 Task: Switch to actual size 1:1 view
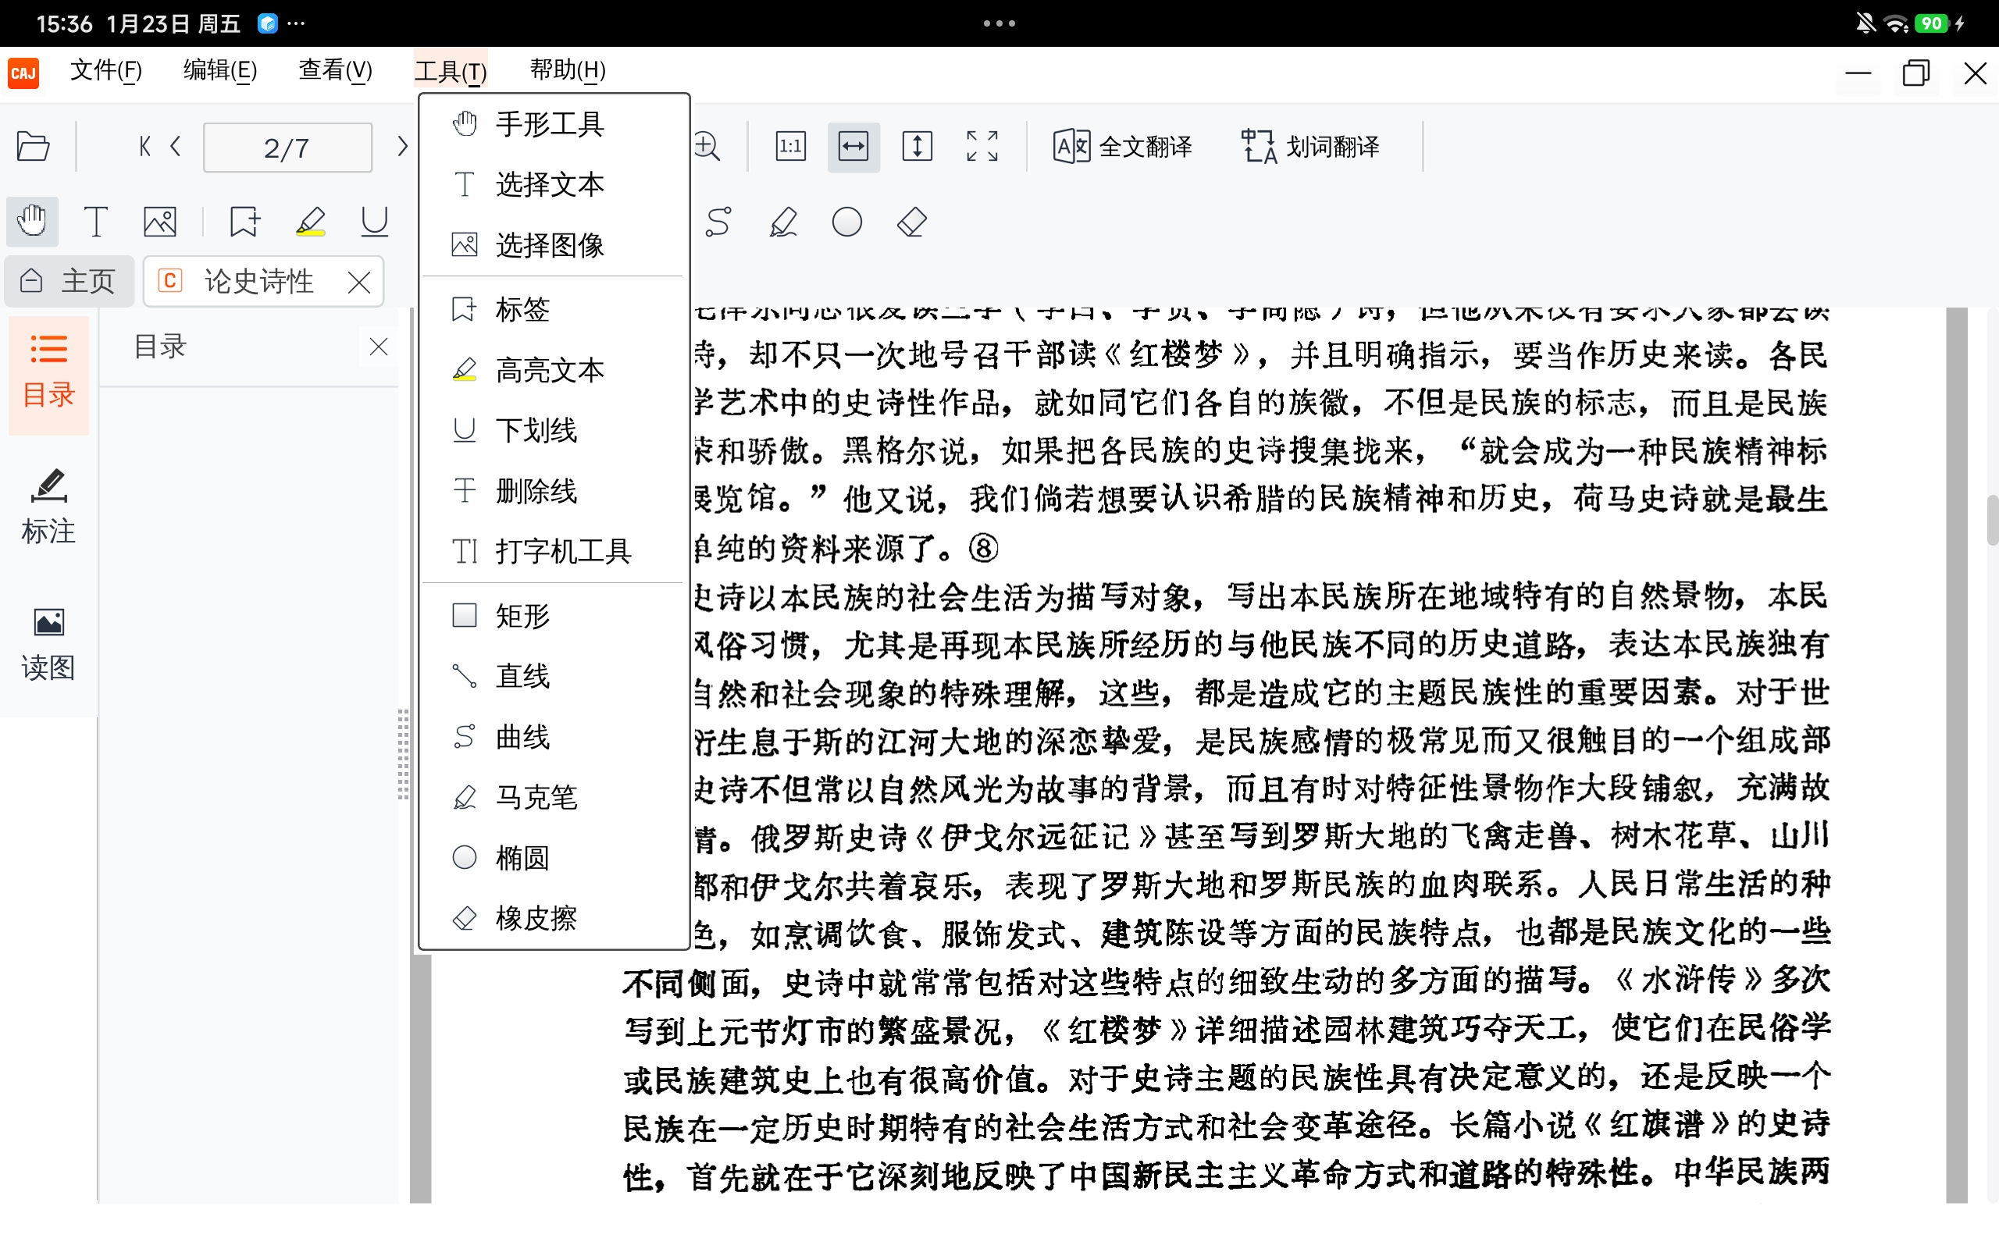coord(789,147)
